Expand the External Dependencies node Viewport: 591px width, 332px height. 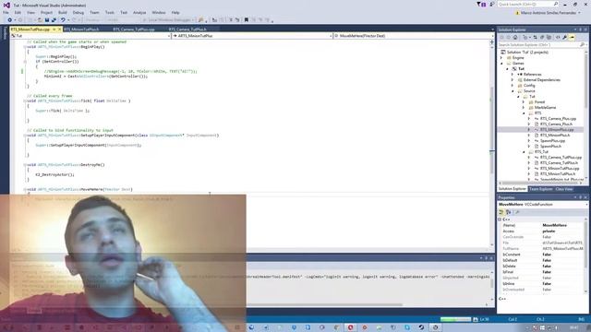513,80
